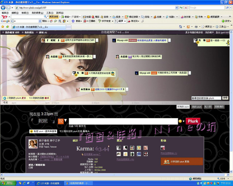Click the Yahoo Y! toolbar logo
Viewport: 233px width, 186px height.
point(4,17)
